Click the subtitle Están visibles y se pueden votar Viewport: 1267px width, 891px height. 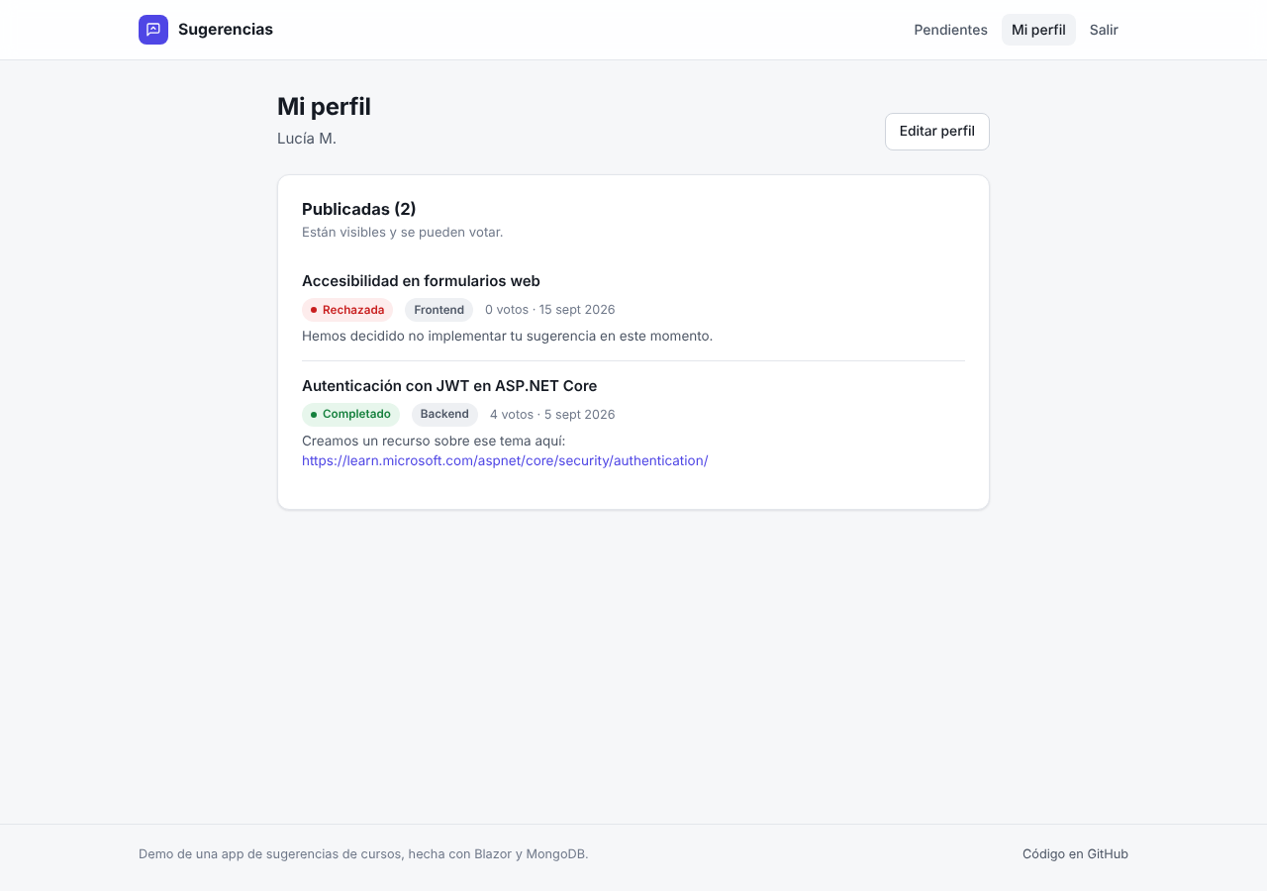coord(403,233)
